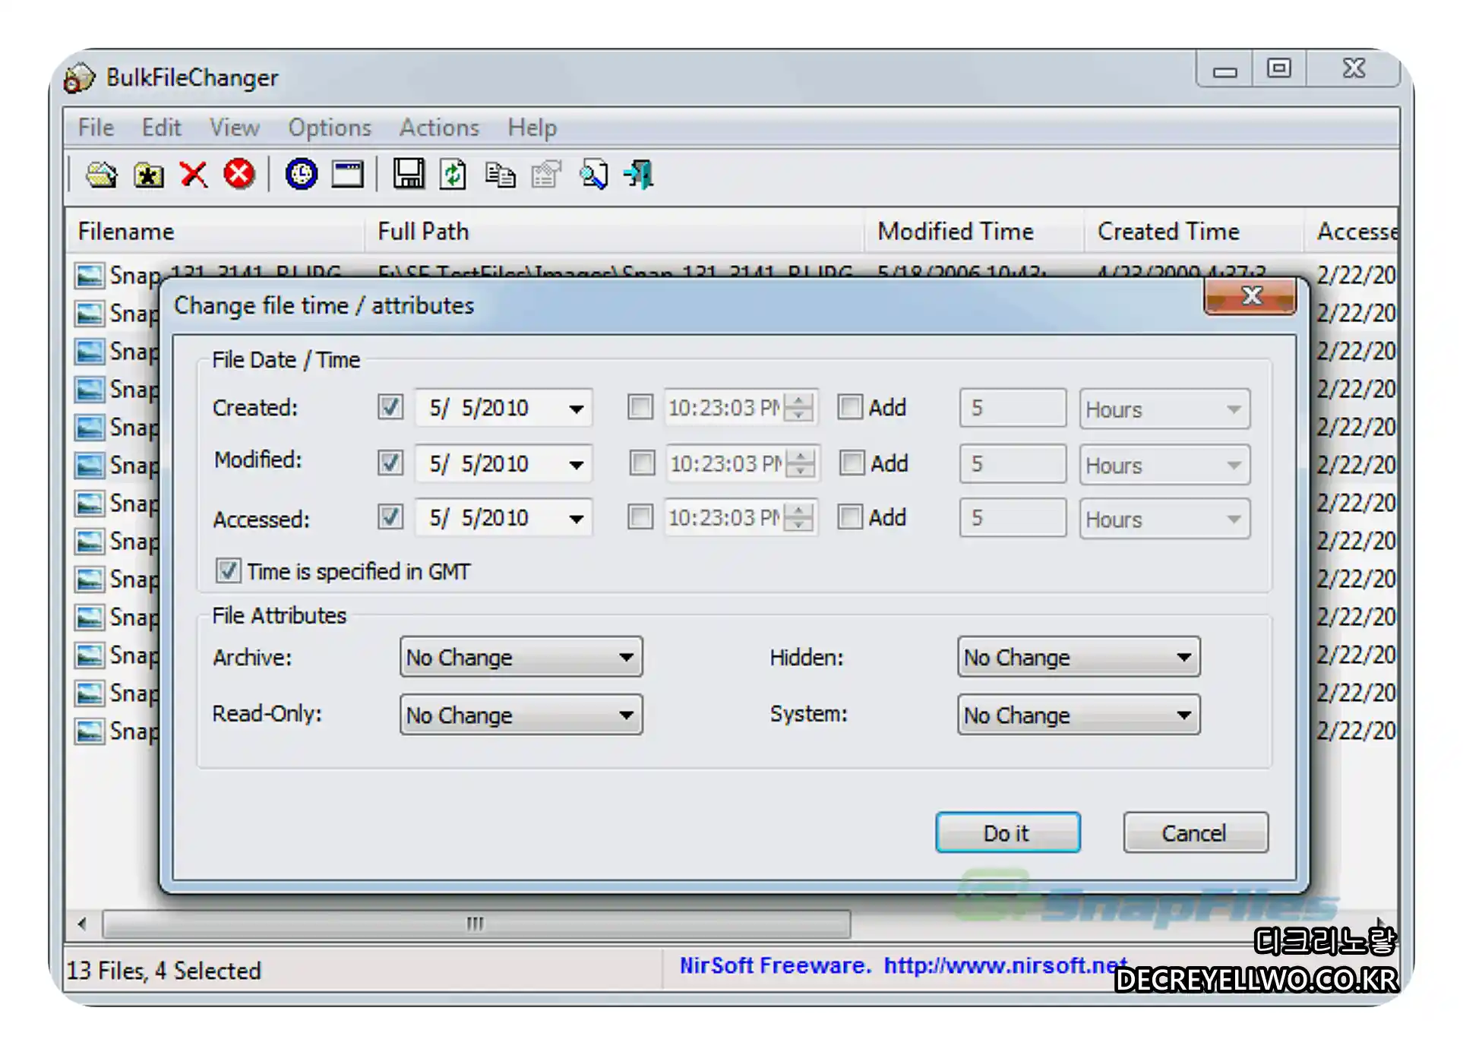
Task: Click the blue clock change-time icon
Action: click(x=302, y=175)
